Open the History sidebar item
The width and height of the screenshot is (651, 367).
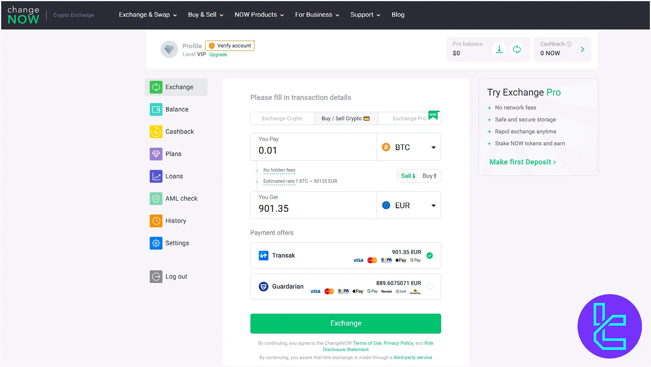(176, 221)
